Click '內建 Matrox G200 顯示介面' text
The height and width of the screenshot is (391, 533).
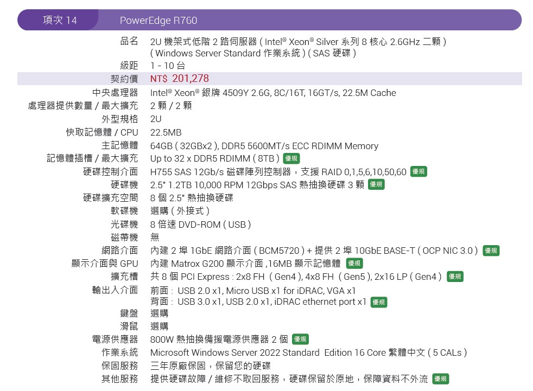tap(207, 264)
